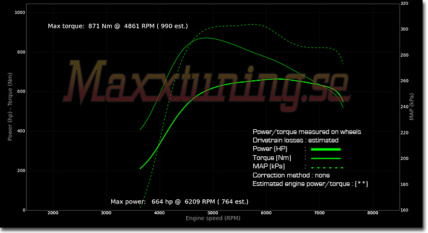Click the 'Max torque: 871 Nm @ 4861 RPM' text
428x233 pixels.
102,26
